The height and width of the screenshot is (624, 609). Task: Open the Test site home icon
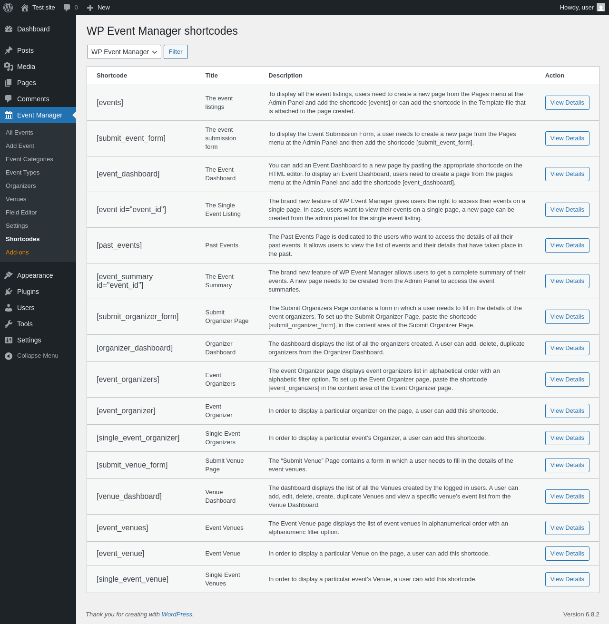(x=25, y=8)
